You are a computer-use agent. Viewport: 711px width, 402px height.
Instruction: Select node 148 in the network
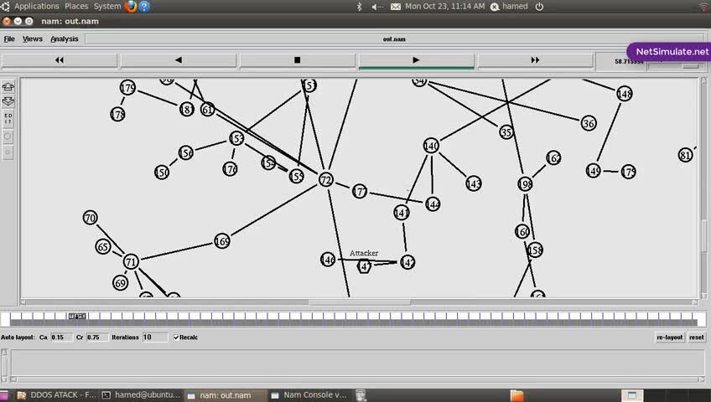[625, 94]
